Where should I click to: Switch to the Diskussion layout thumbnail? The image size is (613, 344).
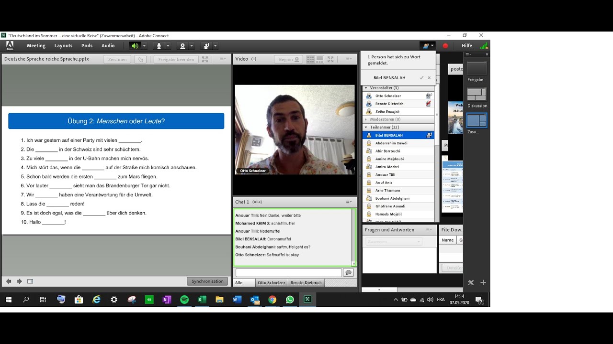[x=477, y=95]
